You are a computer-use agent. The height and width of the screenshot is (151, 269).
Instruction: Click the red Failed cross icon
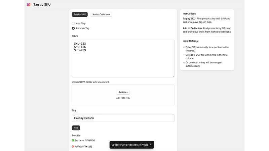pos(73,147)
